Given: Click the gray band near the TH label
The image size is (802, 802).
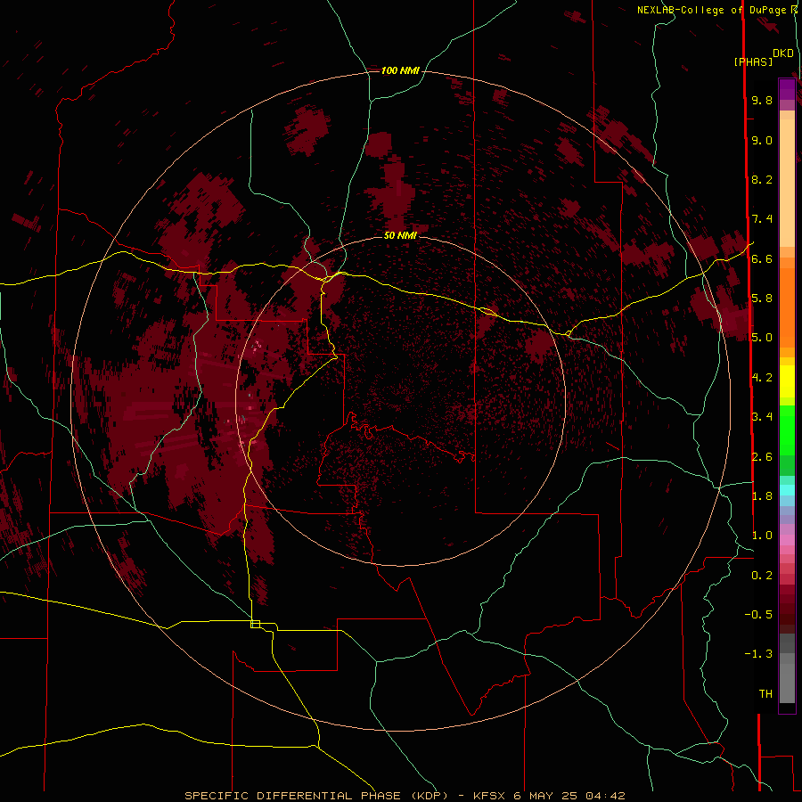Looking at the screenshot, I should [x=787, y=683].
